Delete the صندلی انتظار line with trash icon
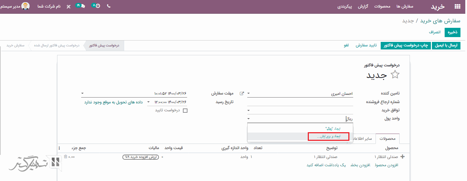 coord(66,157)
